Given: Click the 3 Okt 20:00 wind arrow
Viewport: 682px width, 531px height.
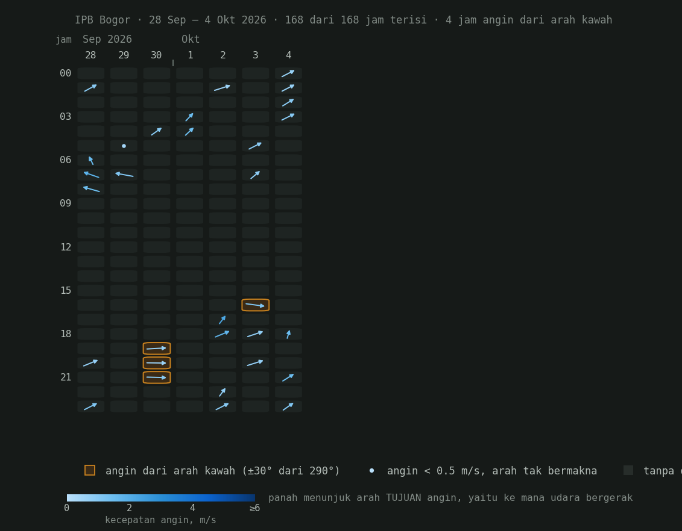Looking at the screenshot, I should pyautogui.click(x=255, y=363).
